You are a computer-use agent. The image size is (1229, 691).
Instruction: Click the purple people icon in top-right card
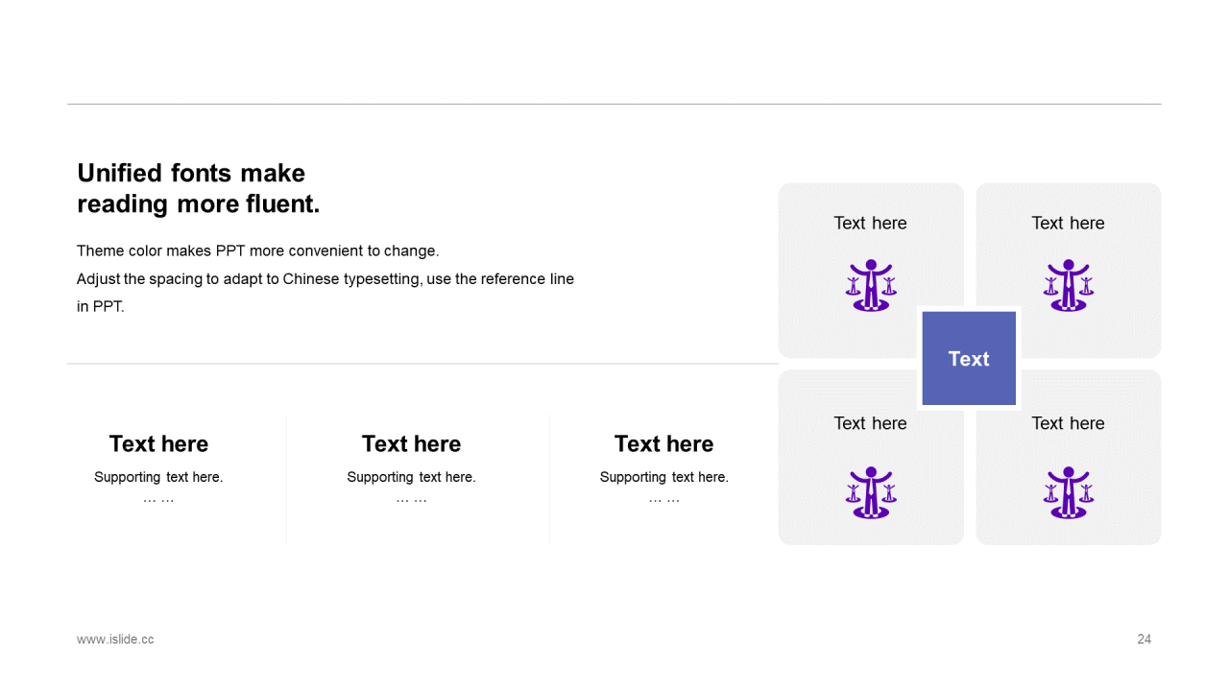pyautogui.click(x=1068, y=285)
